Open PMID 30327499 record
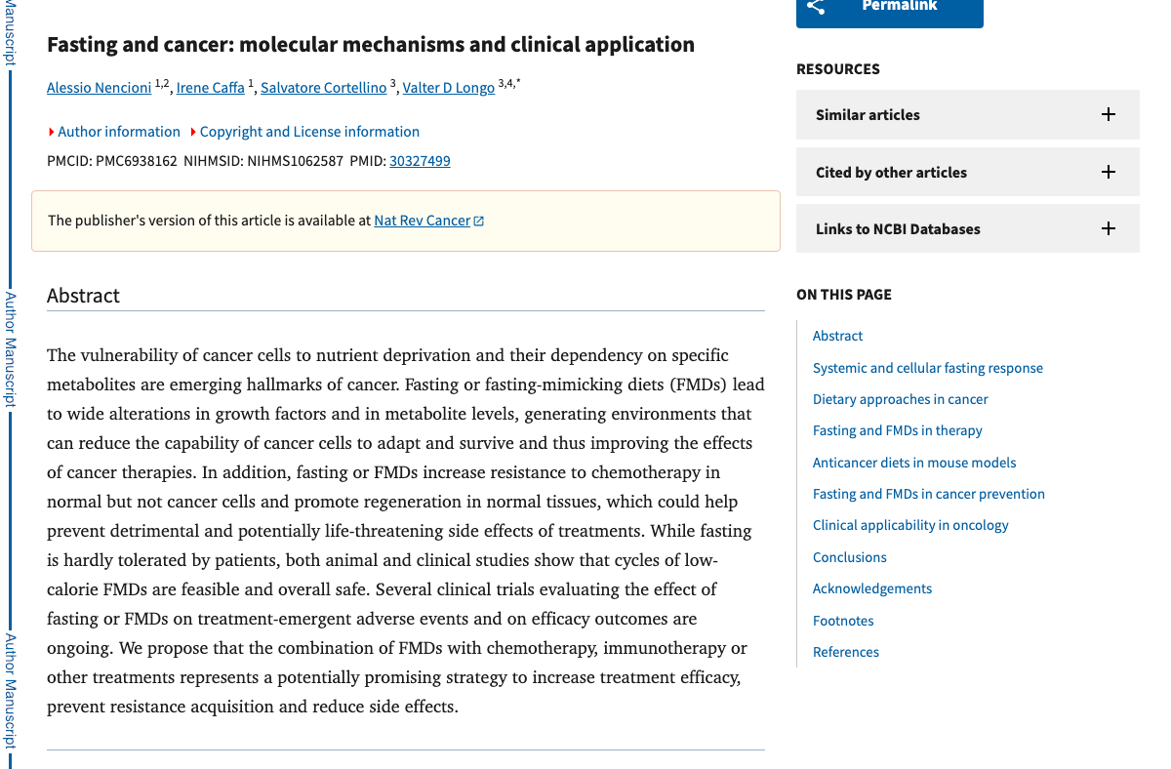 (420, 160)
